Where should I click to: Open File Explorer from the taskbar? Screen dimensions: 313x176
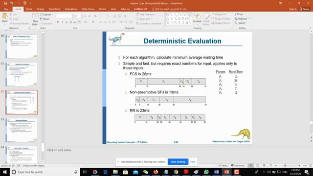coord(115,172)
